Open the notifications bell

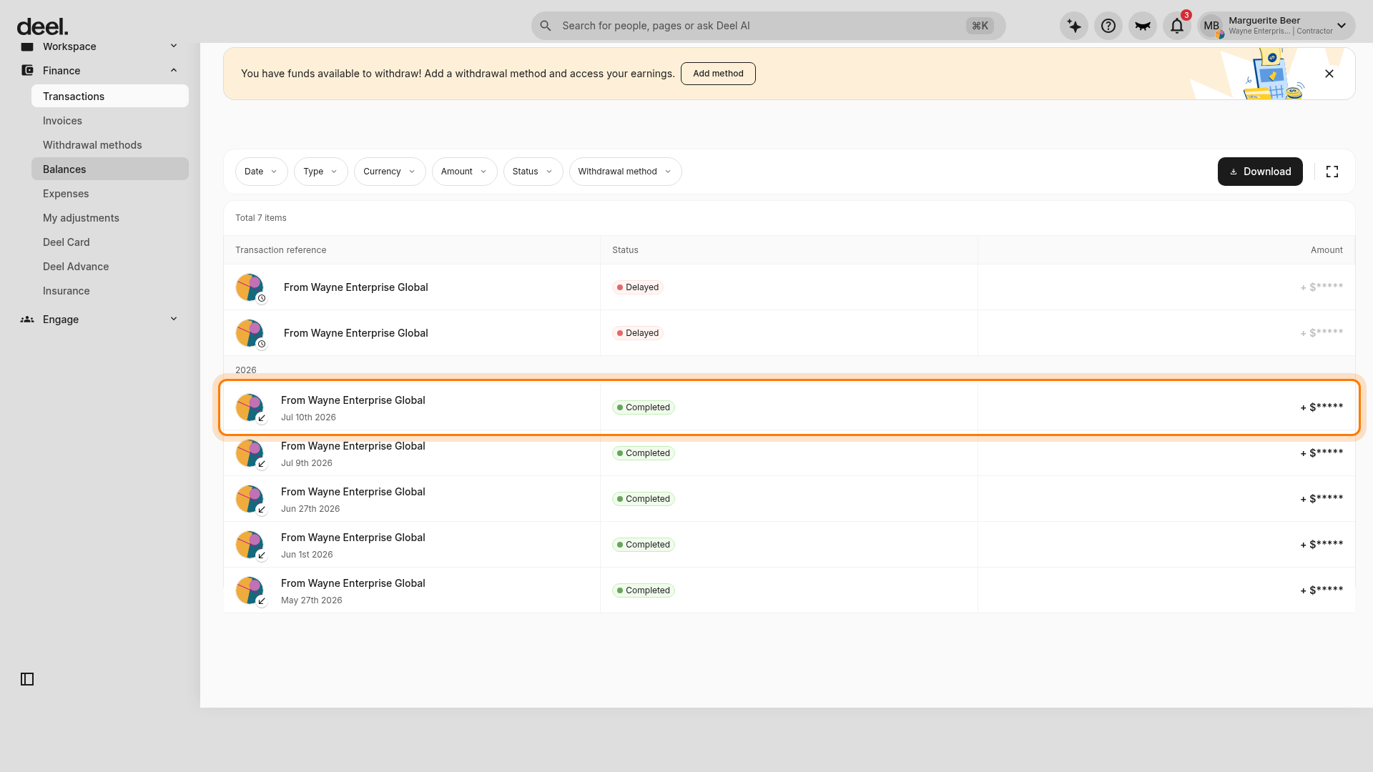[x=1177, y=26]
